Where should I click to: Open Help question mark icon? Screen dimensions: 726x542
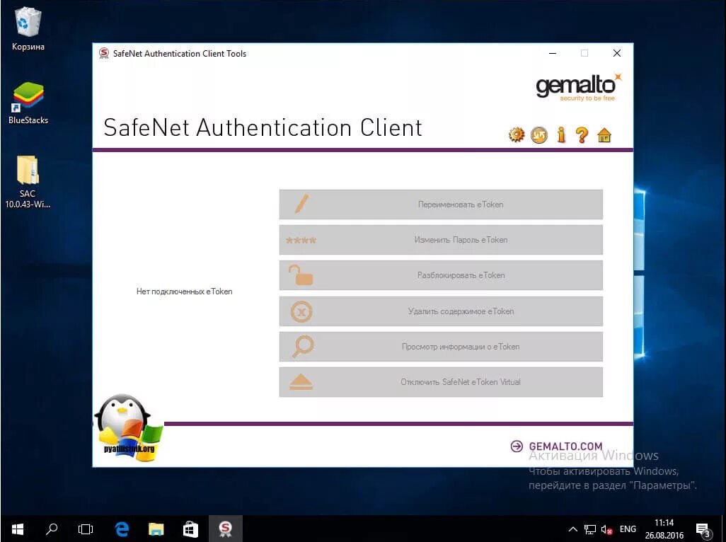tap(582, 134)
